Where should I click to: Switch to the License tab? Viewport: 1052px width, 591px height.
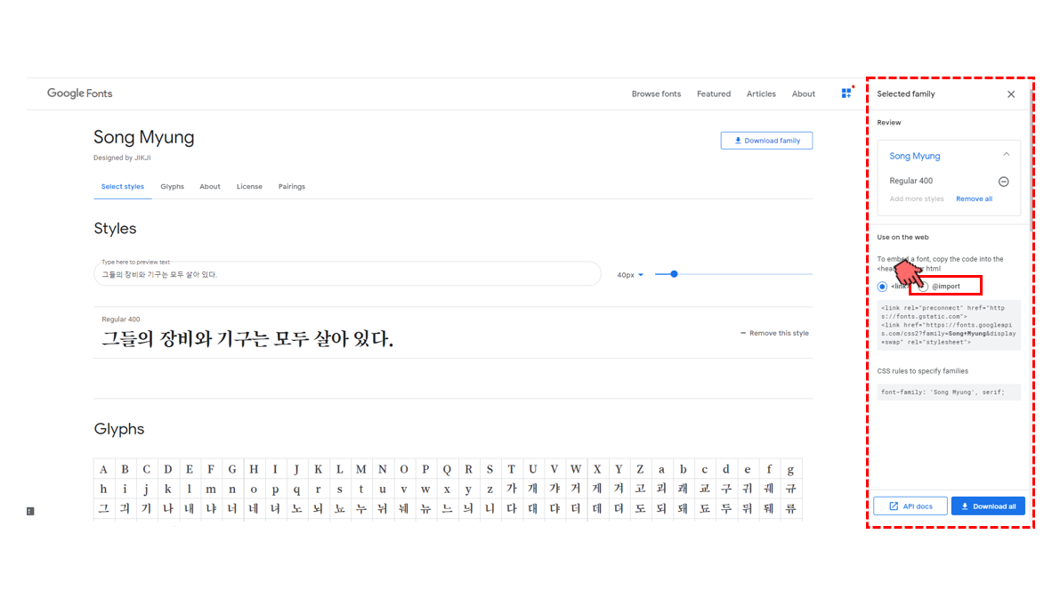click(249, 187)
